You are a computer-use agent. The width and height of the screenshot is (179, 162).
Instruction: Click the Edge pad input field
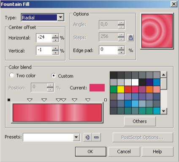click(108, 50)
